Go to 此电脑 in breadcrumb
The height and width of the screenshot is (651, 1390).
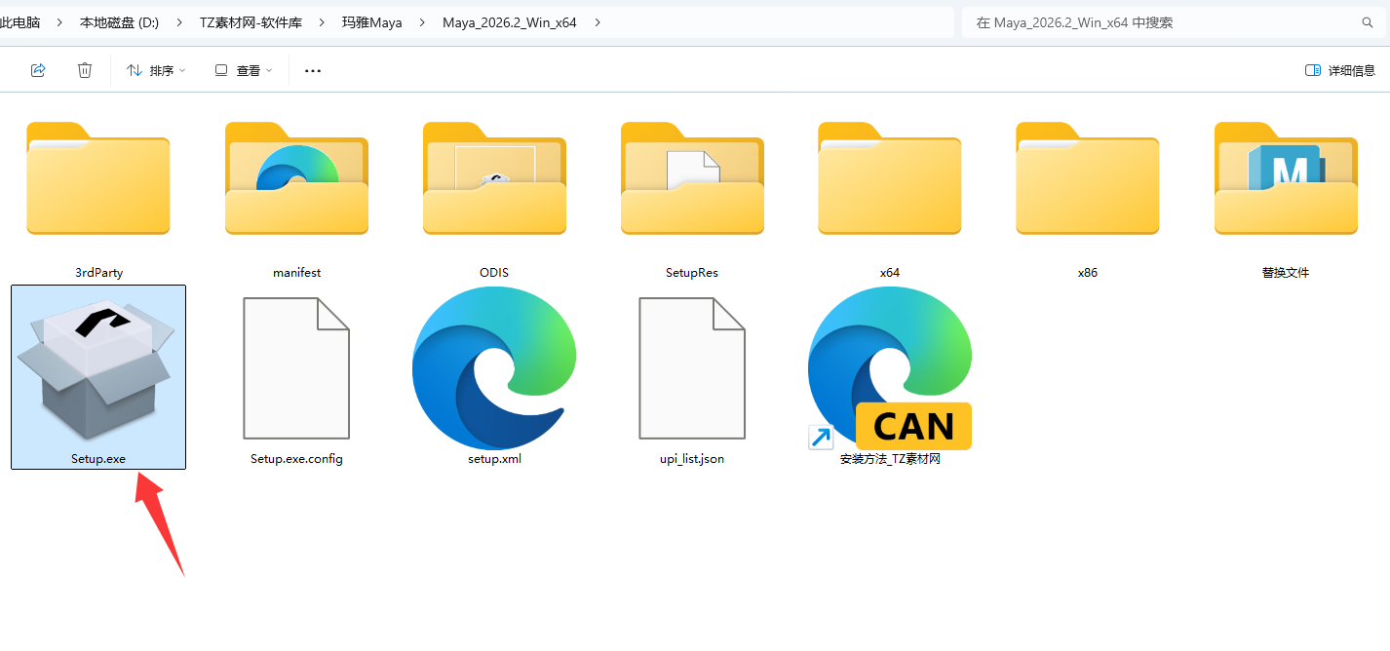coord(20,21)
